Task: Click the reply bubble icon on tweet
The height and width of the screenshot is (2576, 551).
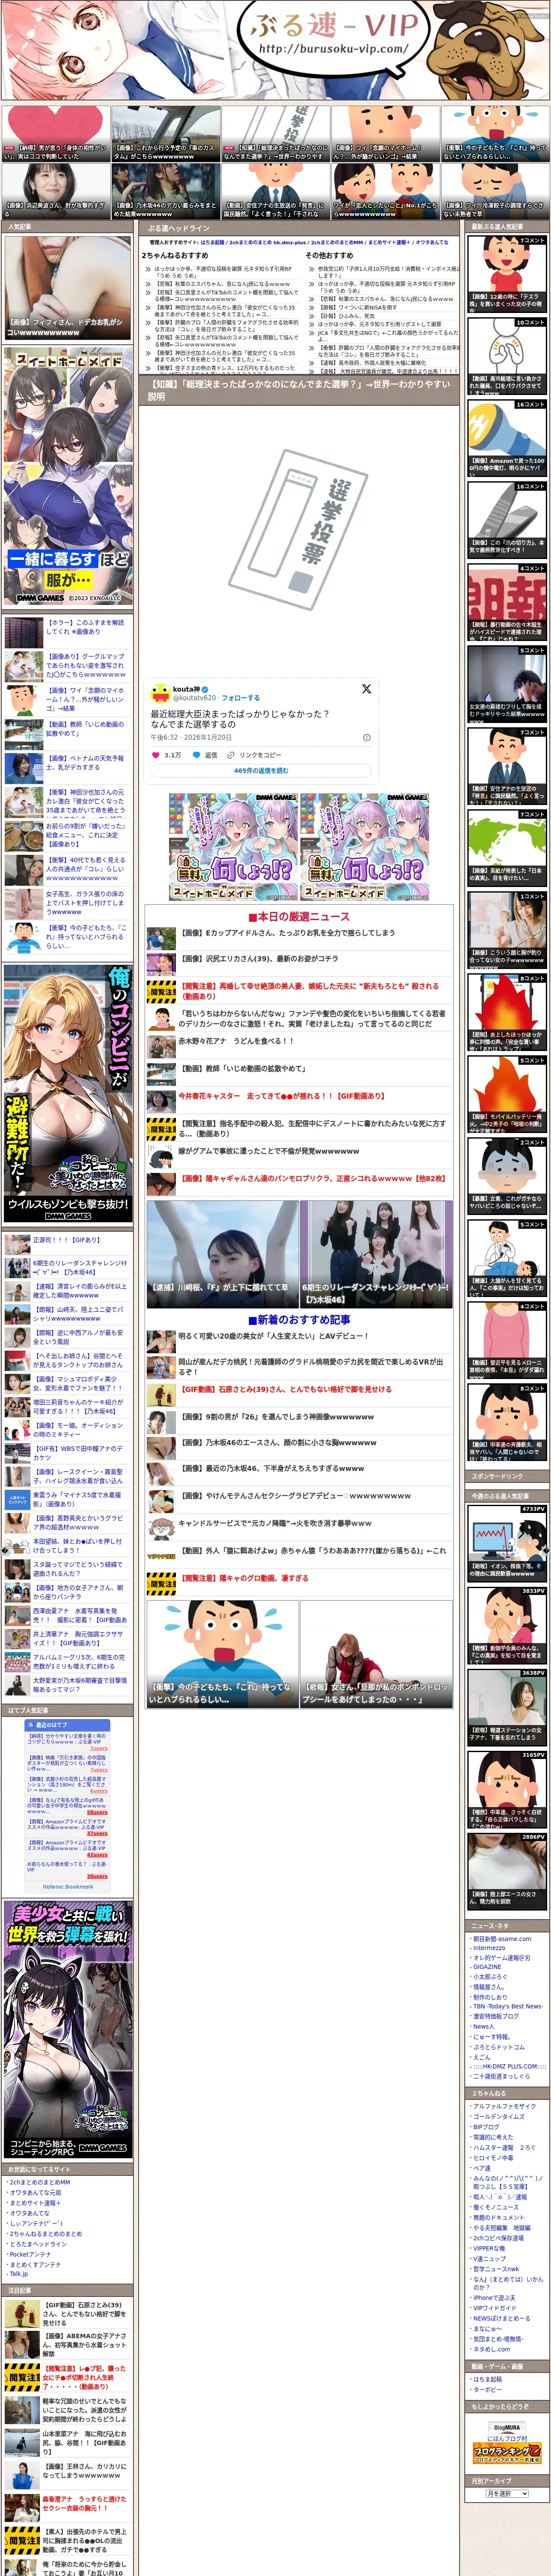Action: point(196,755)
